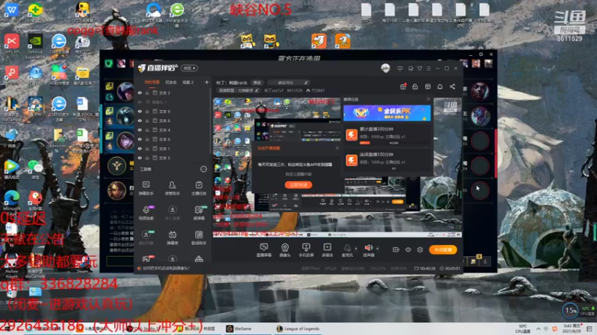Expand the system tray hidden icons arrow
The height and width of the screenshot is (335, 597).
538,328
